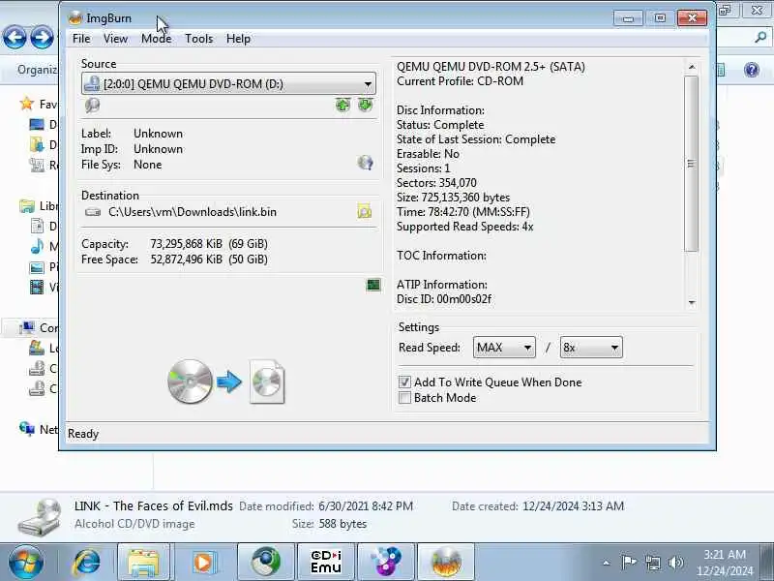
Task: Click Organize in Explorer toolbar
Action: coord(37,70)
